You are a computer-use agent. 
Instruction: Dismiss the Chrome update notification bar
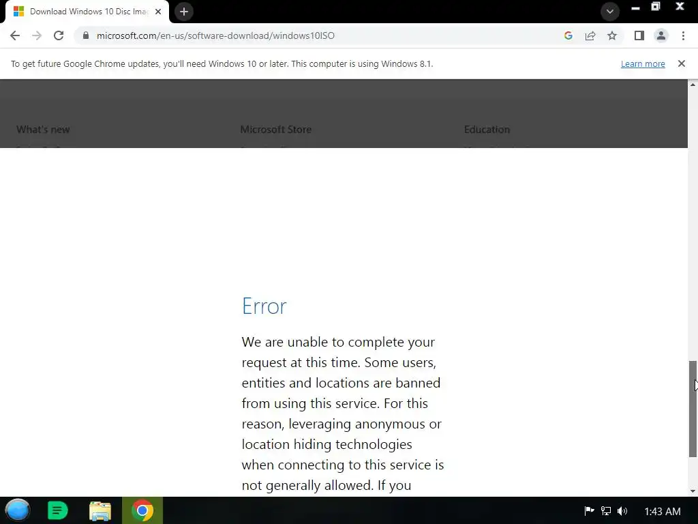pos(682,63)
